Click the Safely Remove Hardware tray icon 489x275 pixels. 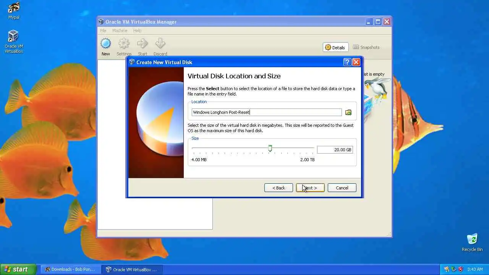(453, 269)
